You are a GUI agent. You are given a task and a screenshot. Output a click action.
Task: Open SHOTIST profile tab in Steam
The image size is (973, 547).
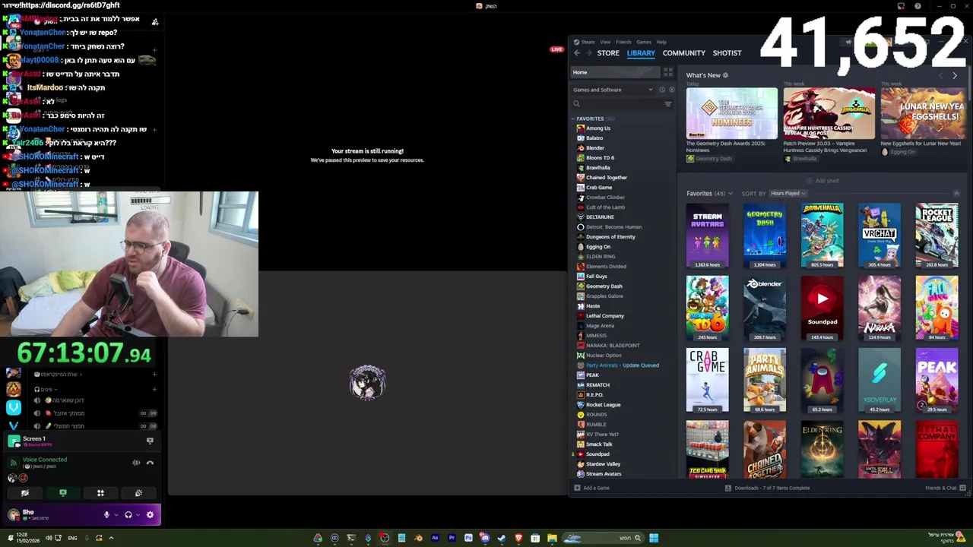(727, 53)
